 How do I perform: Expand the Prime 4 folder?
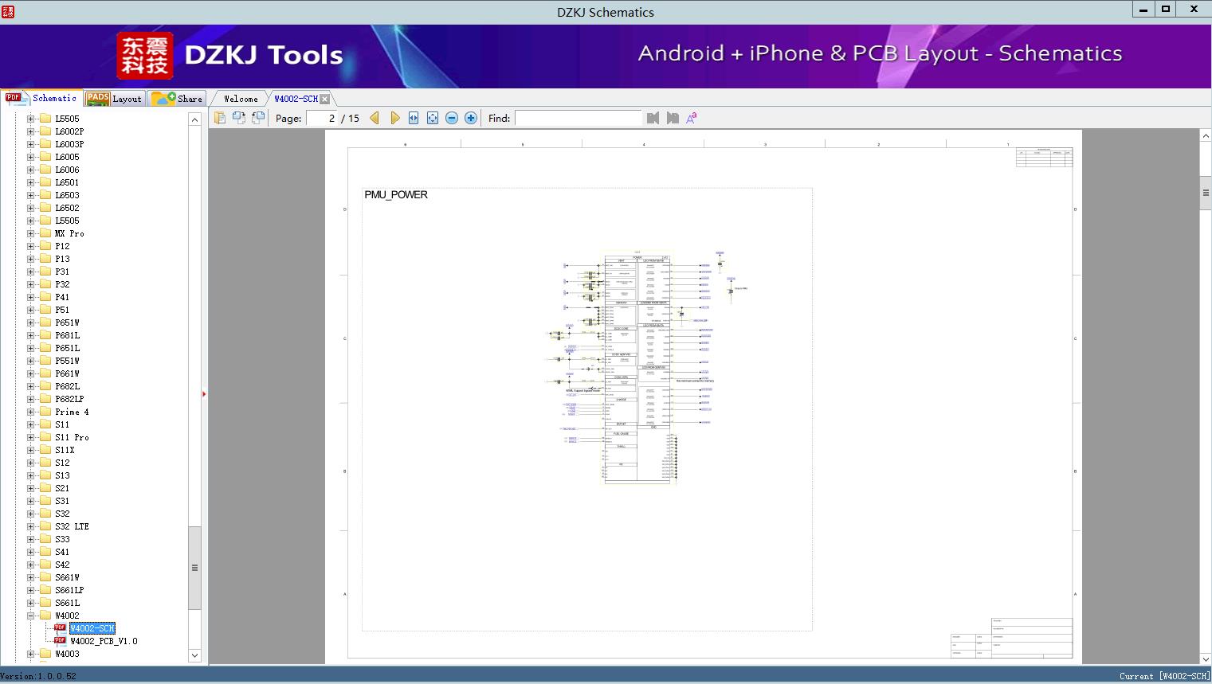pyautogui.click(x=31, y=412)
